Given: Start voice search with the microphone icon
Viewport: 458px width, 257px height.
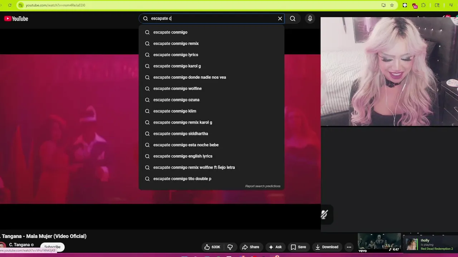Looking at the screenshot, I should tap(310, 19).
